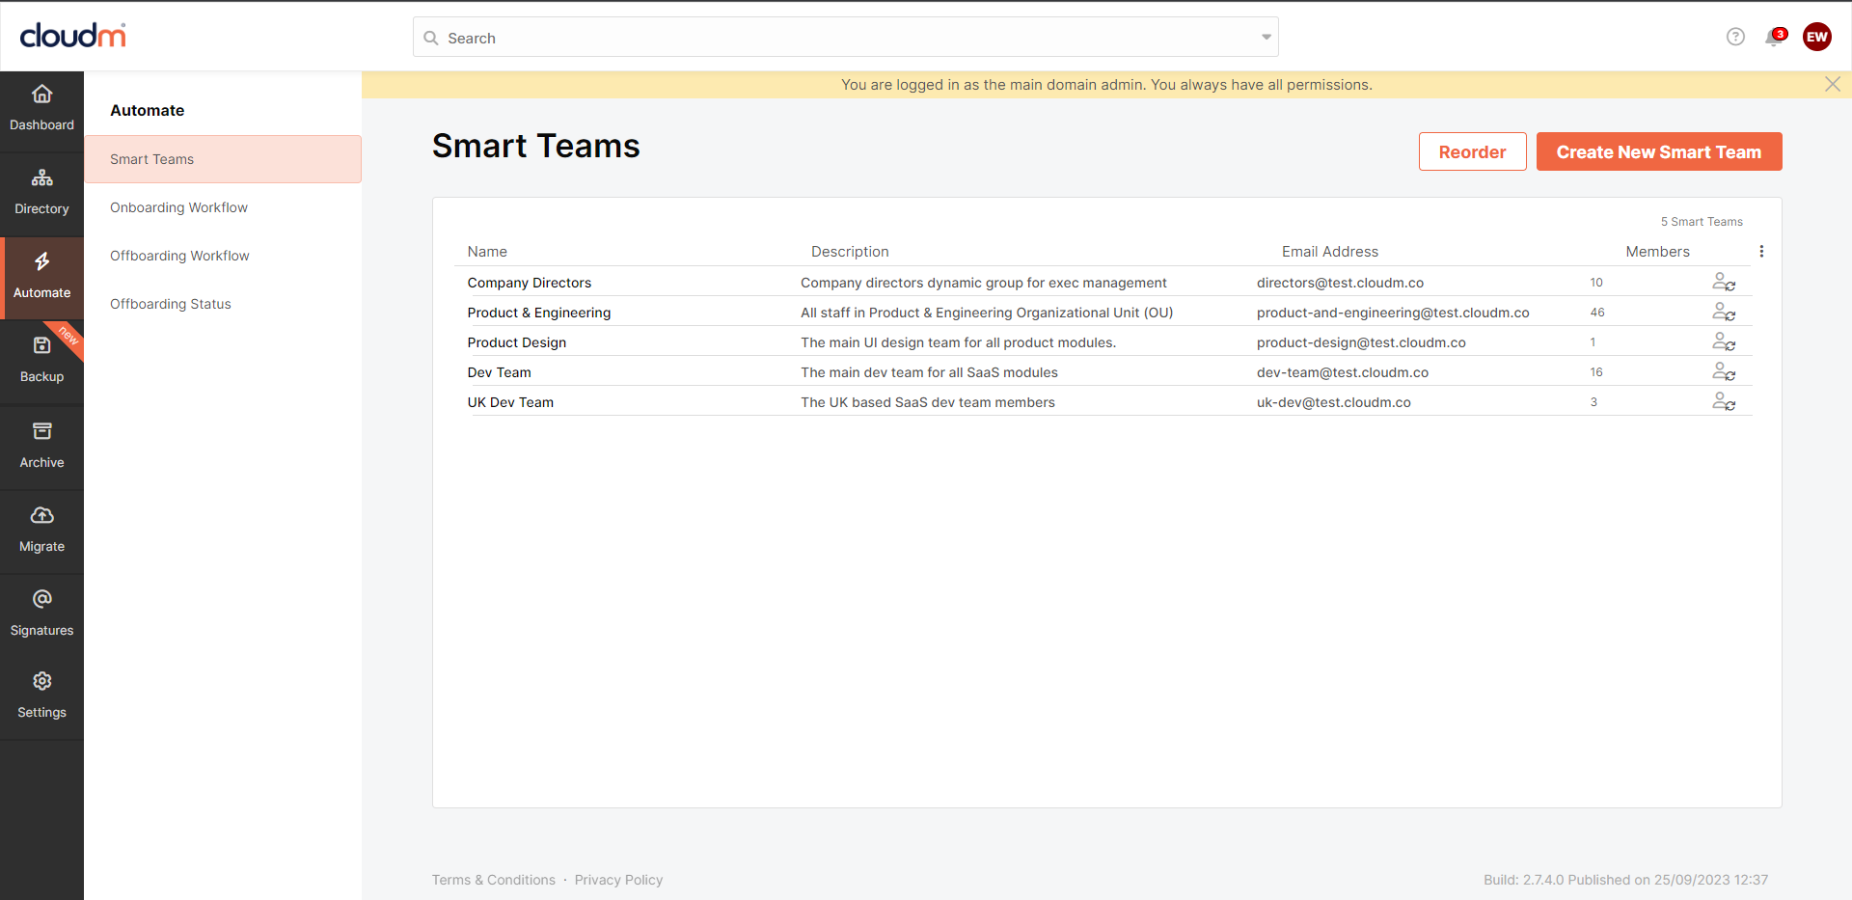Click the Create New Smart Team button
The width and height of the screenshot is (1852, 900).
point(1658,151)
